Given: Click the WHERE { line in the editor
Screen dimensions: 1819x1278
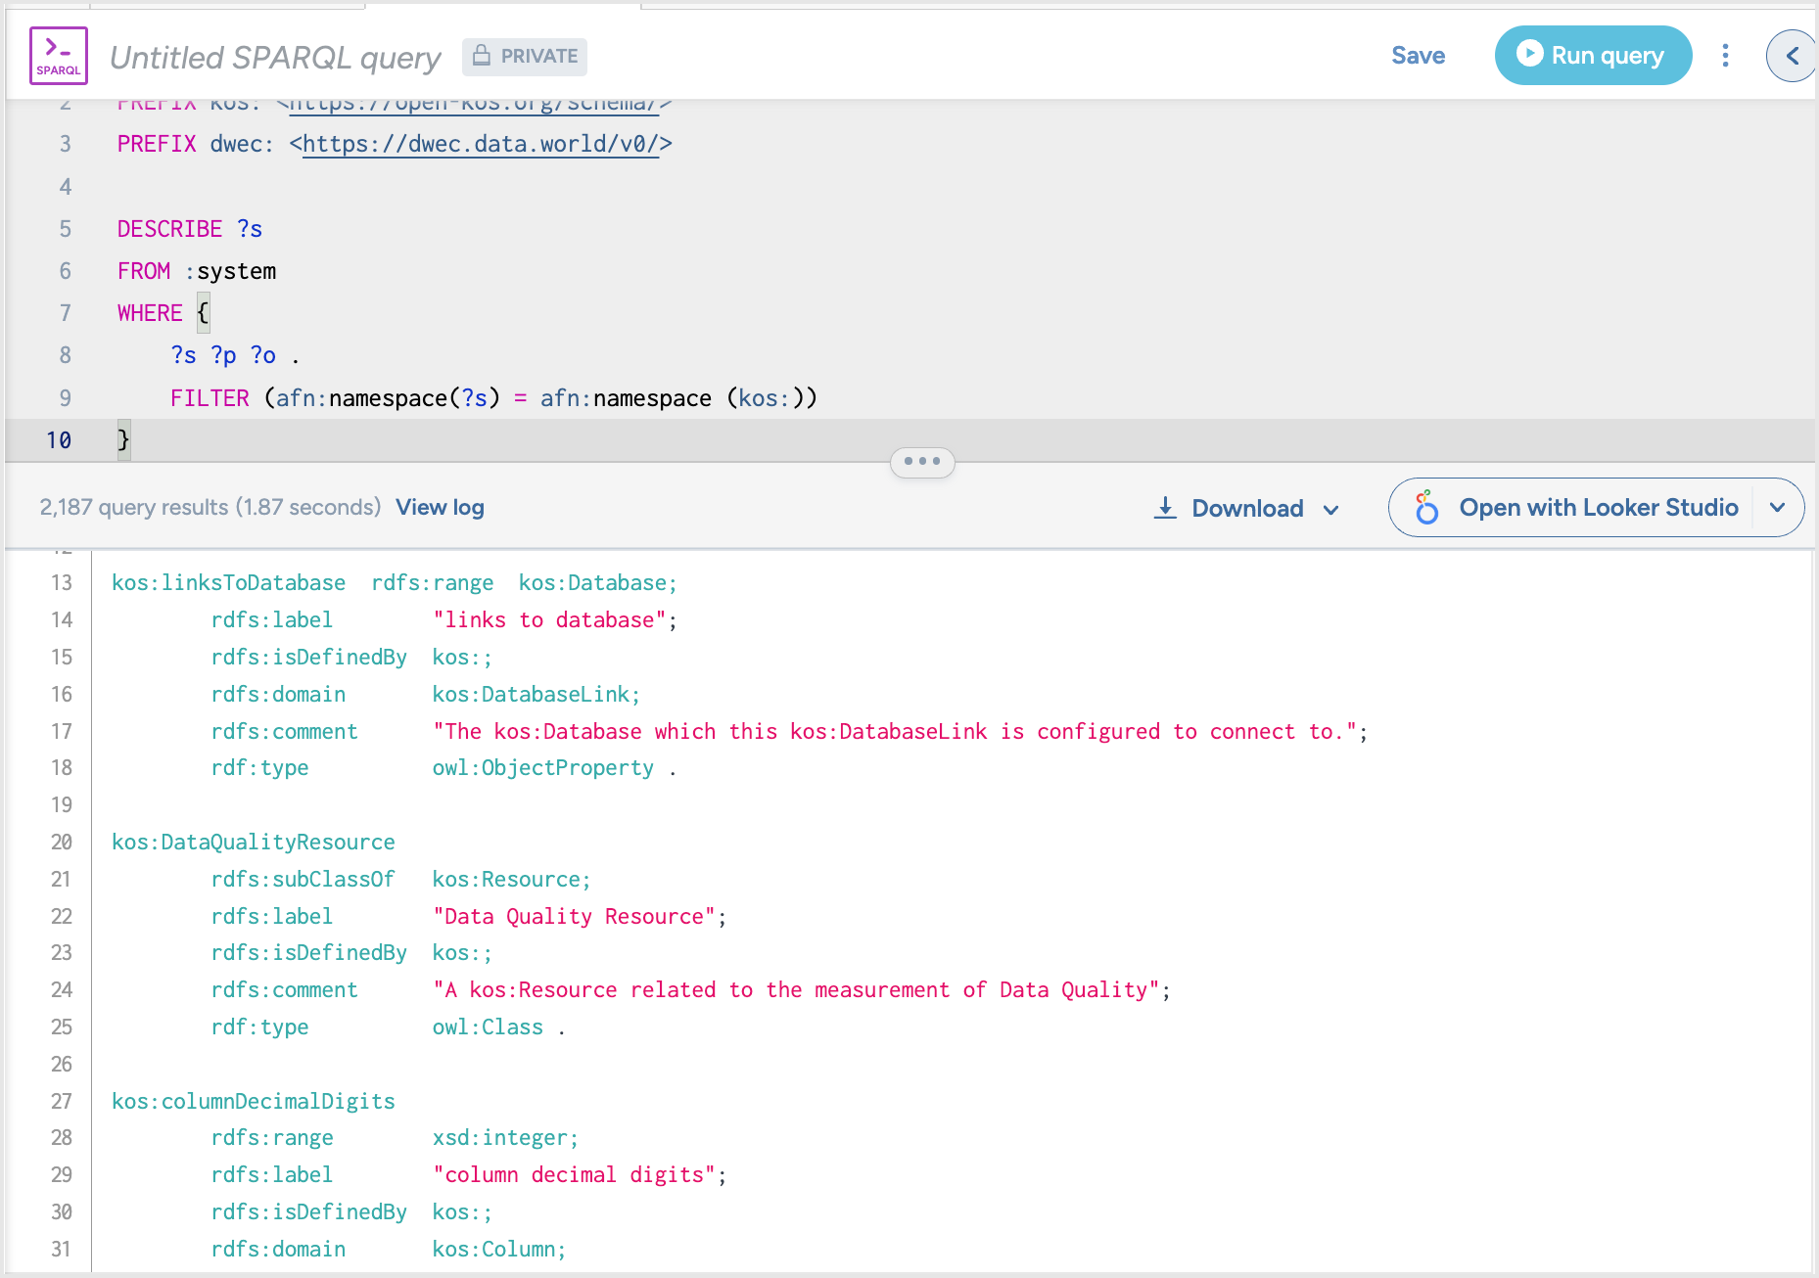Looking at the screenshot, I should [x=163, y=313].
